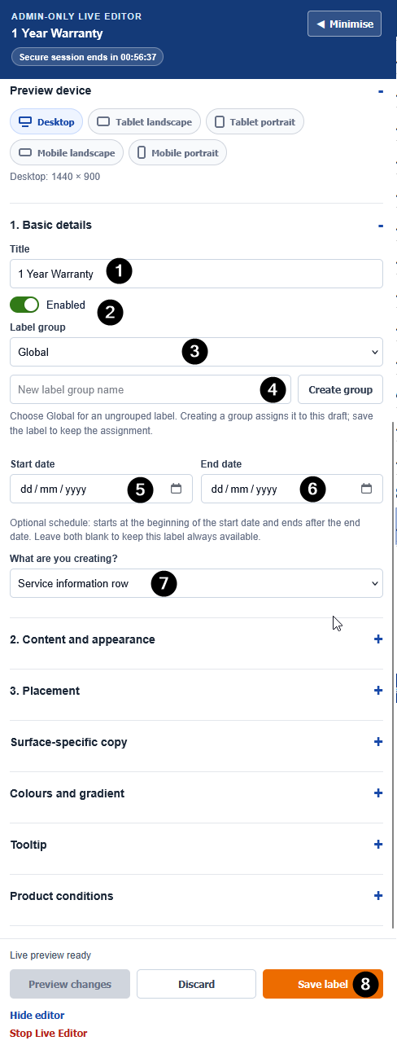Screen dimensions: 397x1045
Task: Click the Save label button
Action: coord(323,984)
